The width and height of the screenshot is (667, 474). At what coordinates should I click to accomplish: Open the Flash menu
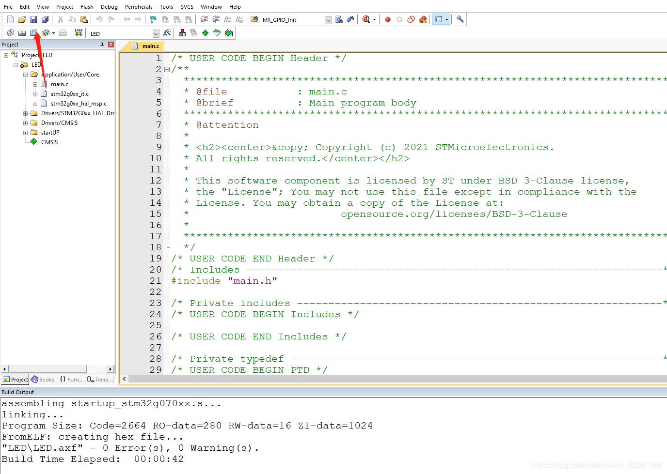(x=87, y=7)
